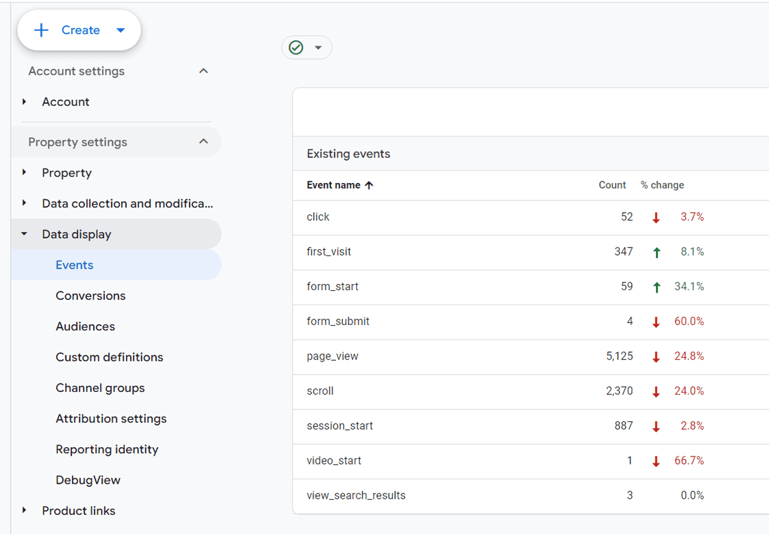Image resolution: width=769 pixels, height=534 pixels.
Task: Go to Custom definitions
Action: tap(109, 357)
